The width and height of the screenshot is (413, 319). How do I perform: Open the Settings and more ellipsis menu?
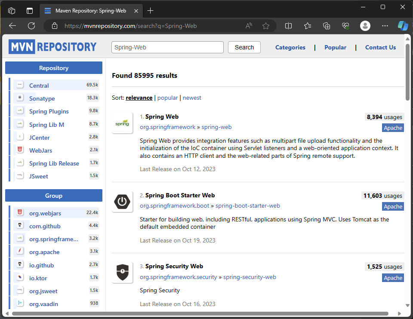(x=385, y=26)
